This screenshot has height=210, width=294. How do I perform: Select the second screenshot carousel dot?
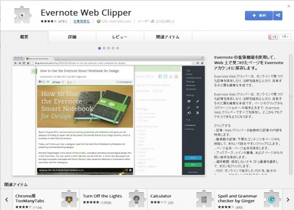coord(104,48)
